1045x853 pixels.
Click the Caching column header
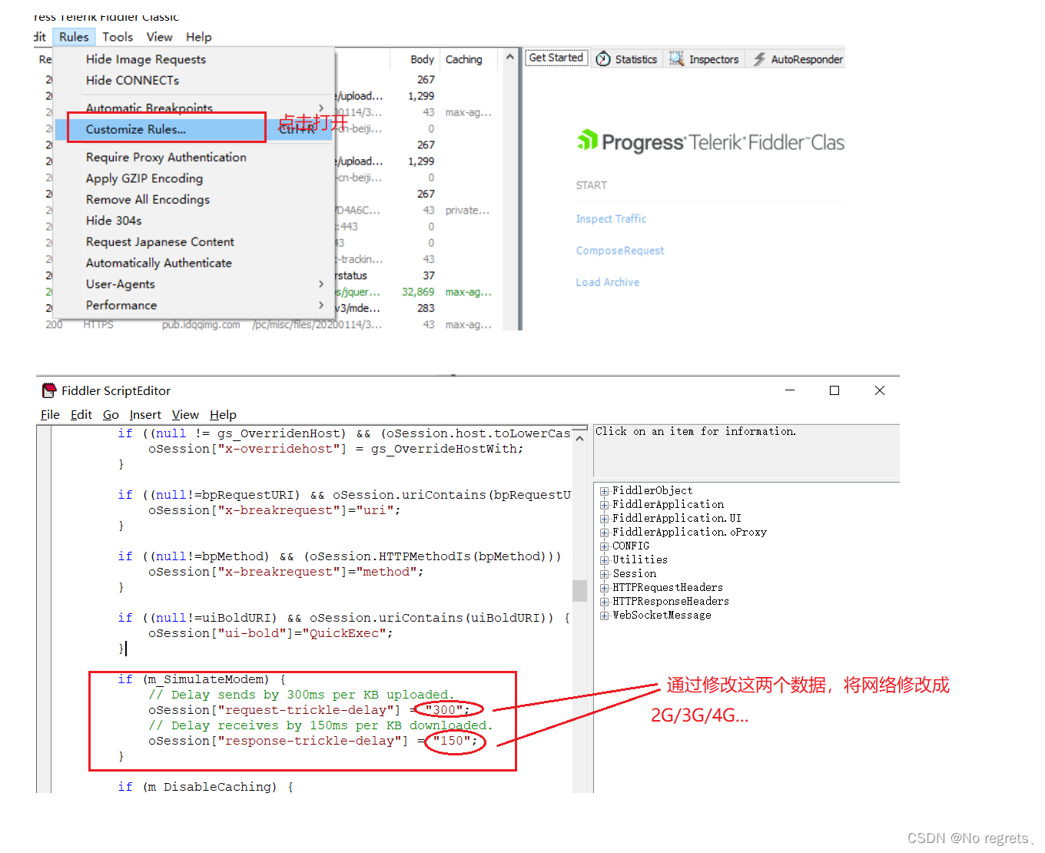[464, 59]
